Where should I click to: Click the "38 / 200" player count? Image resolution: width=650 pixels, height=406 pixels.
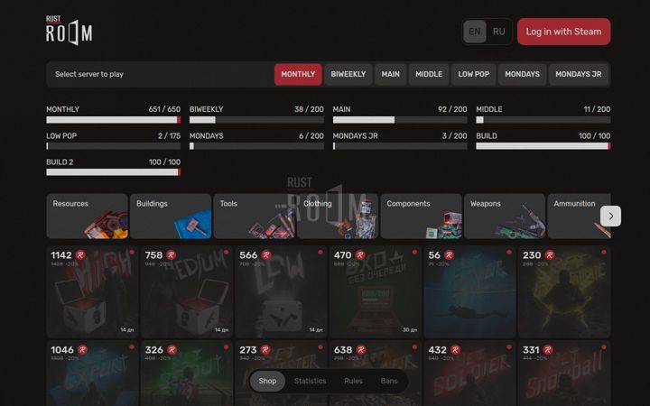309,109
